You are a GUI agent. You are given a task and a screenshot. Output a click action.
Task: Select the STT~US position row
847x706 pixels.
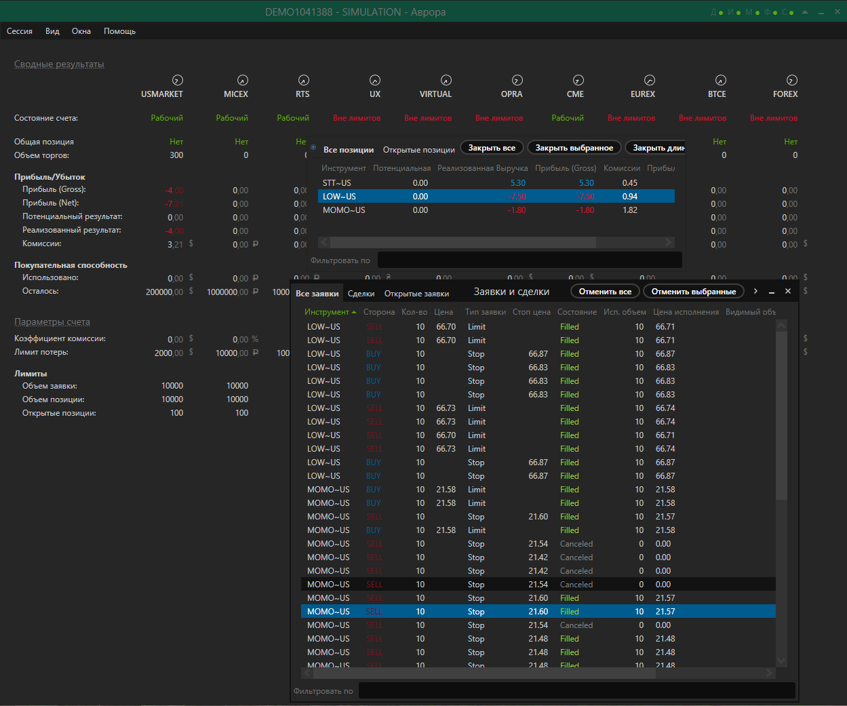pos(496,183)
